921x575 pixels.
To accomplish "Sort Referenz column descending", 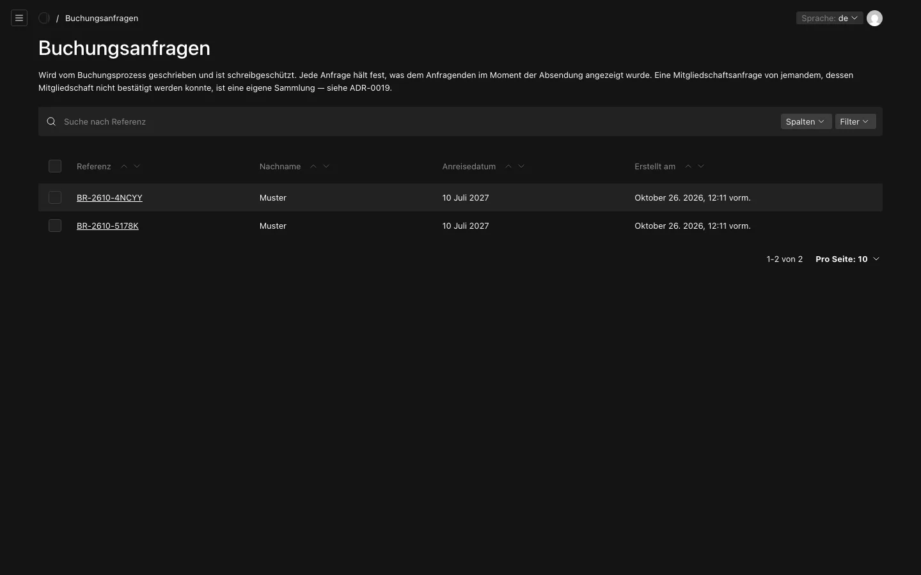I will (137, 166).
